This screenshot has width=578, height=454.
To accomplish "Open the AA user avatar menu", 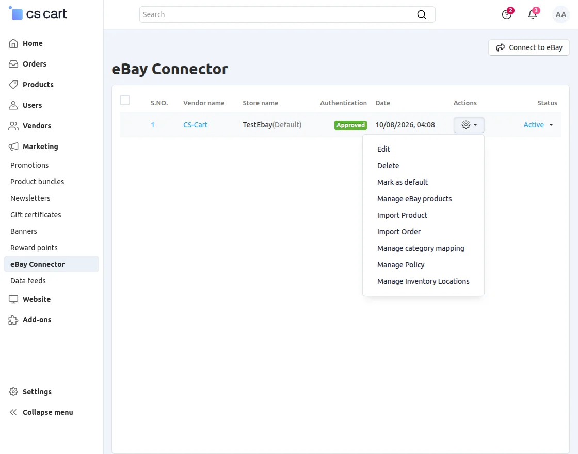I will point(560,14).
